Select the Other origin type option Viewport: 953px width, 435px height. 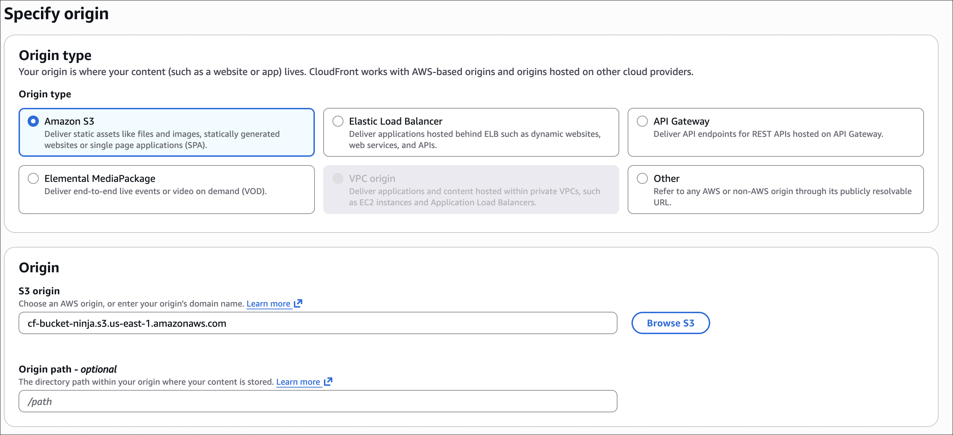pyautogui.click(x=642, y=178)
